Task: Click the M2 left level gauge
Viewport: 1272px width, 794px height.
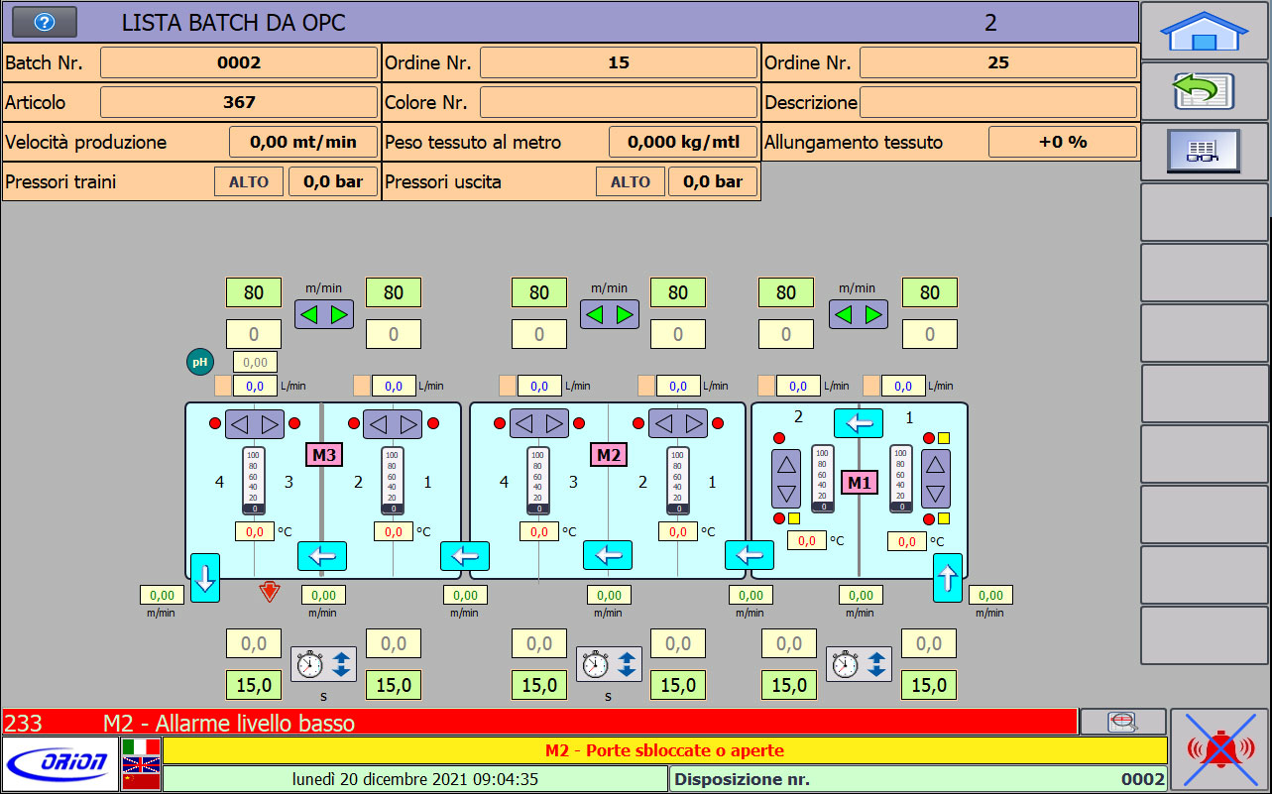Action: 538,481
